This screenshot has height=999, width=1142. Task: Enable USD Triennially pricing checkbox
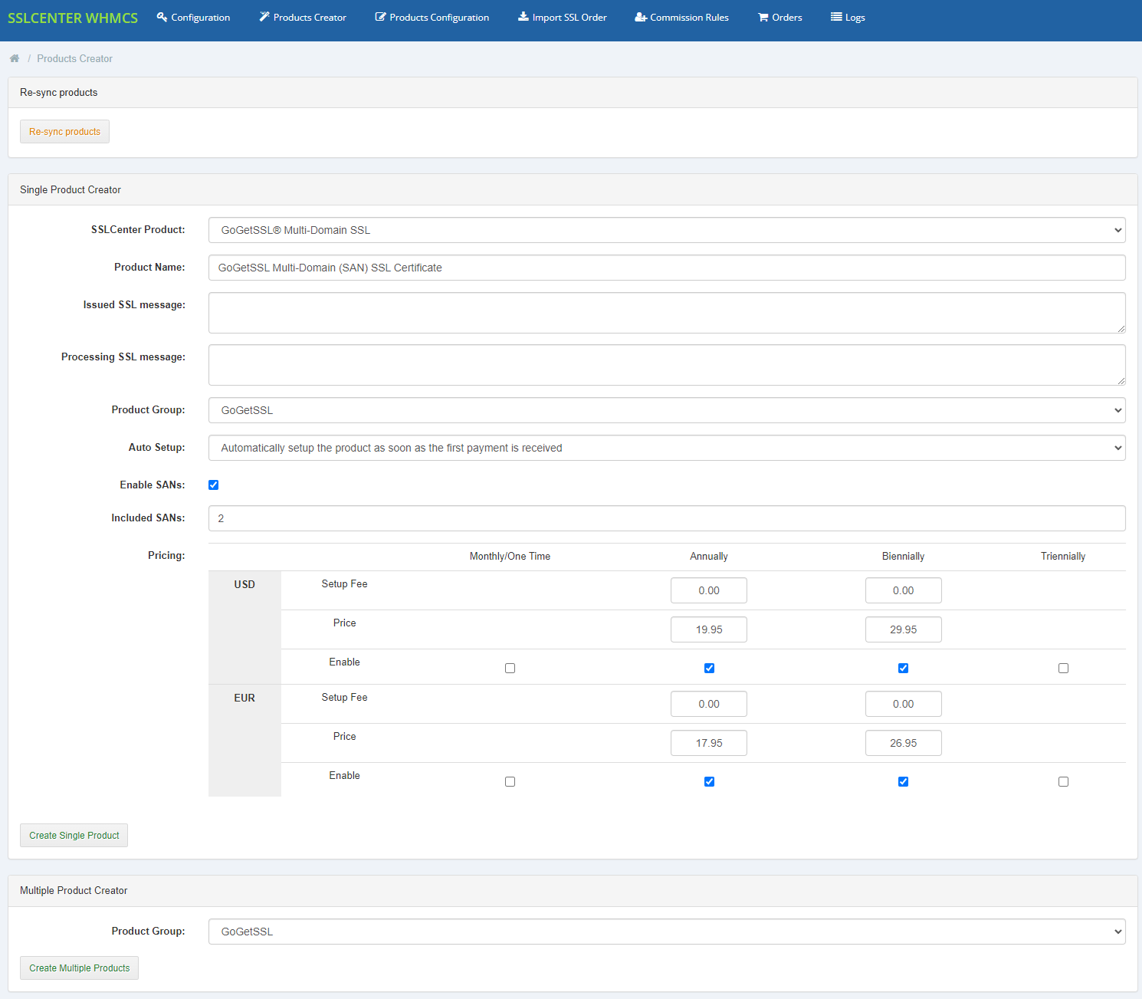[x=1063, y=668]
